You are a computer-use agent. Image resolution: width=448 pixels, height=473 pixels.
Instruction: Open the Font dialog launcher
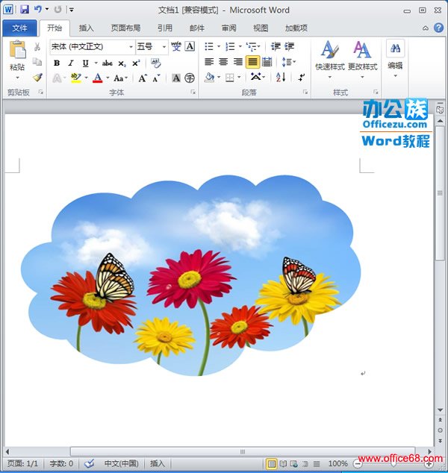point(193,92)
